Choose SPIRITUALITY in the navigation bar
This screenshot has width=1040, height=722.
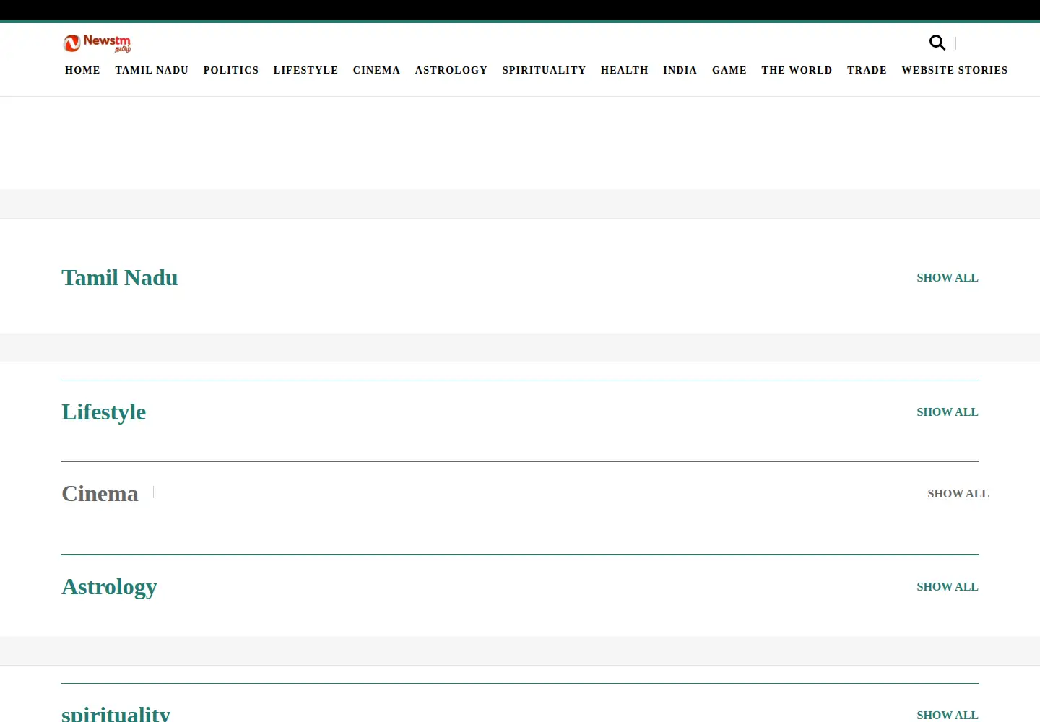(544, 70)
